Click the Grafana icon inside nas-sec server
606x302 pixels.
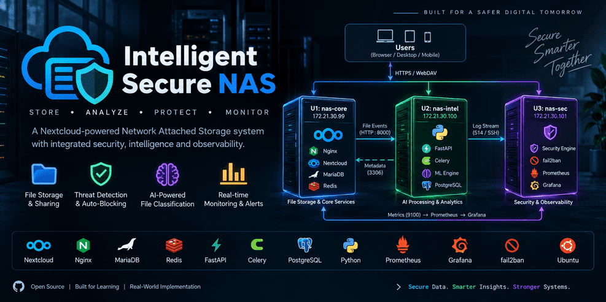534,186
